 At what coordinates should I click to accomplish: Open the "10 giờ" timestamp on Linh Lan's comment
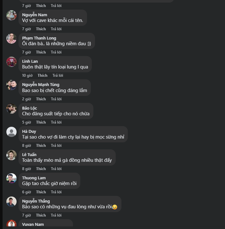27,75
